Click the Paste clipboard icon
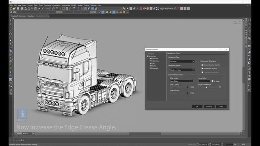The image size is (260, 146). (36, 9)
